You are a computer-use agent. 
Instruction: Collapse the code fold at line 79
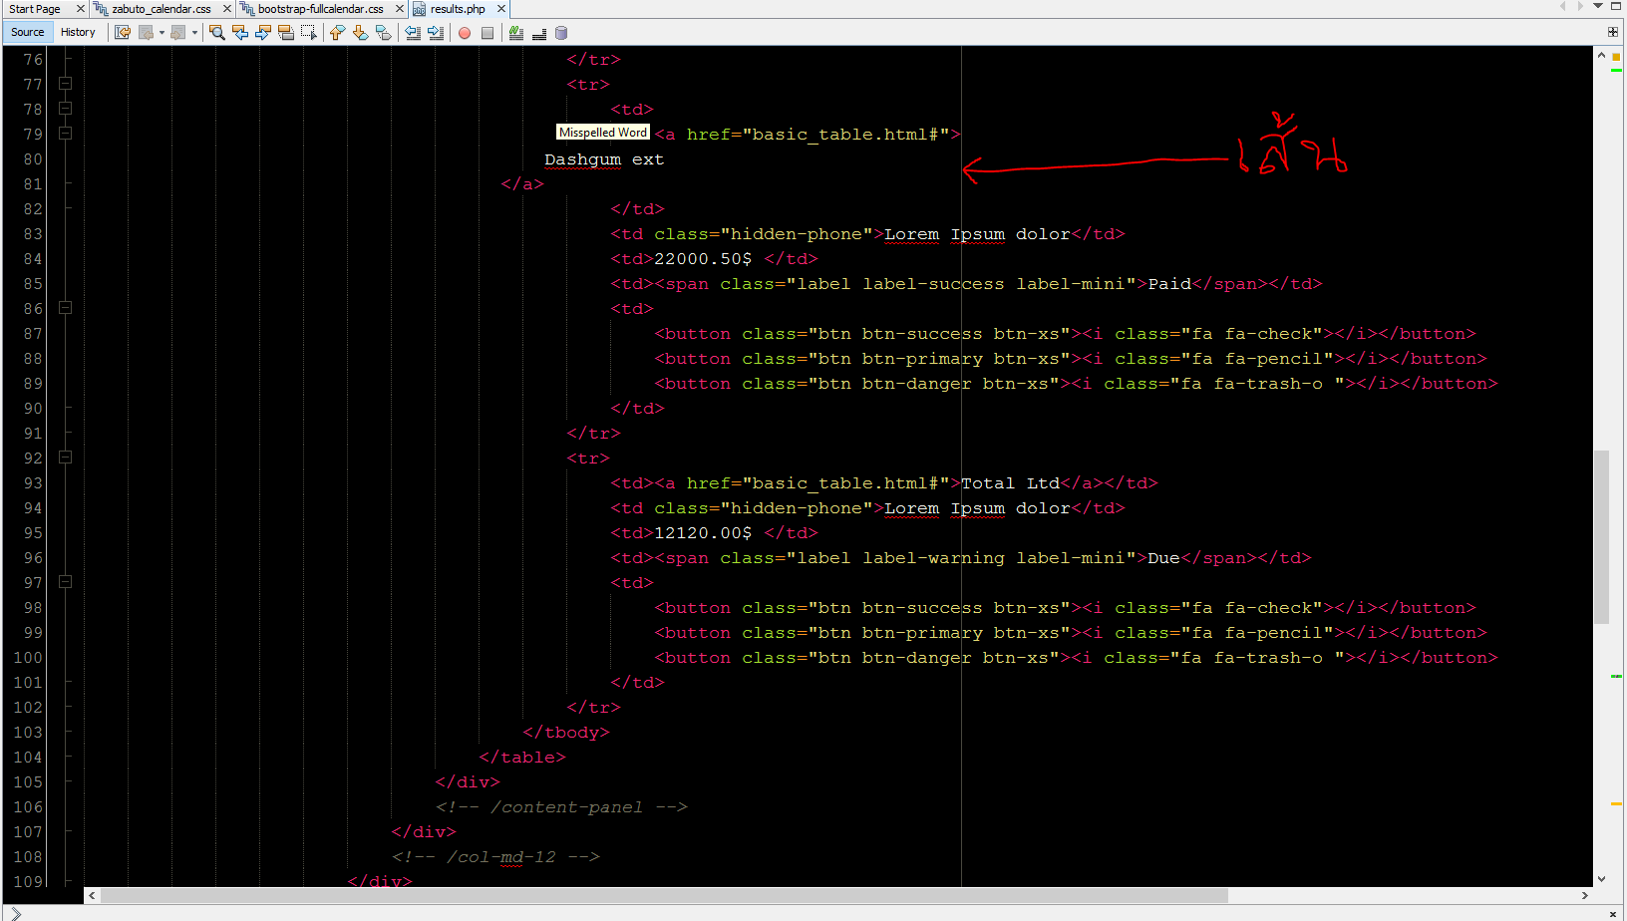click(x=65, y=134)
